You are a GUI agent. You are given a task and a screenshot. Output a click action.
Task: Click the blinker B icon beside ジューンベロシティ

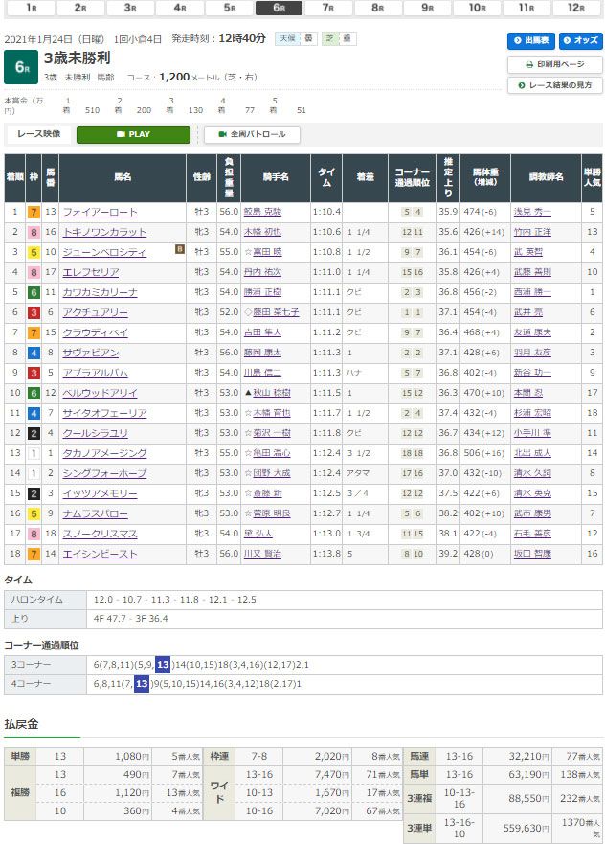178,249
